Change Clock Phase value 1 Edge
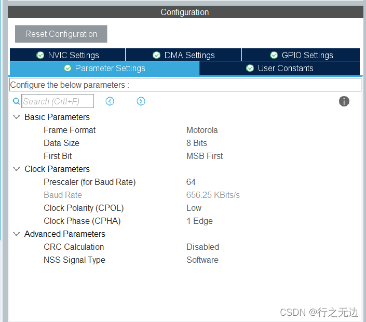The width and height of the screenshot is (366, 322). tap(199, 221)
